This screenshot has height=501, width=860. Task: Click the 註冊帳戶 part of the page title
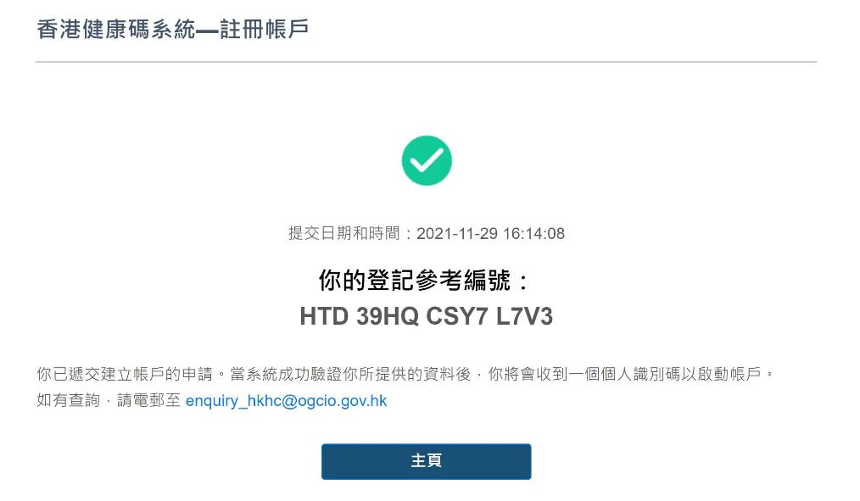tap(265, 29)
